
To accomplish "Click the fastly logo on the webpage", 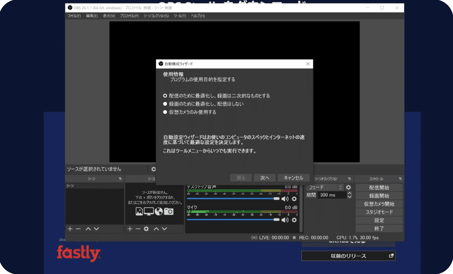I will [78, 253].
